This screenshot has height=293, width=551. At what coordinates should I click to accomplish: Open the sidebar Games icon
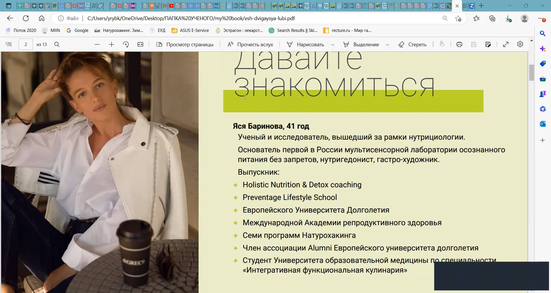(542, 94)
